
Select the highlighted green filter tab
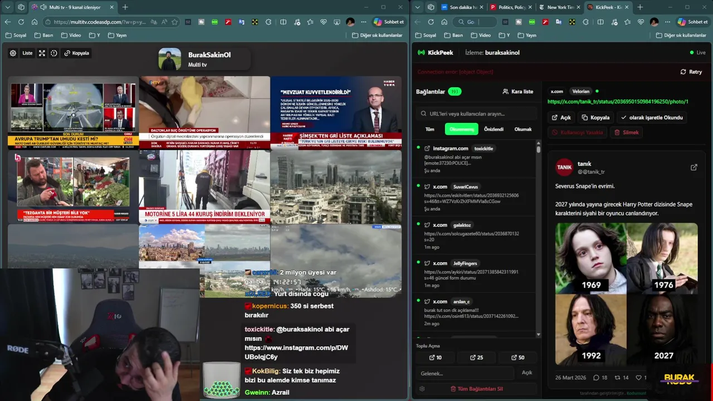pyautogui.click(x=461, y=129)
